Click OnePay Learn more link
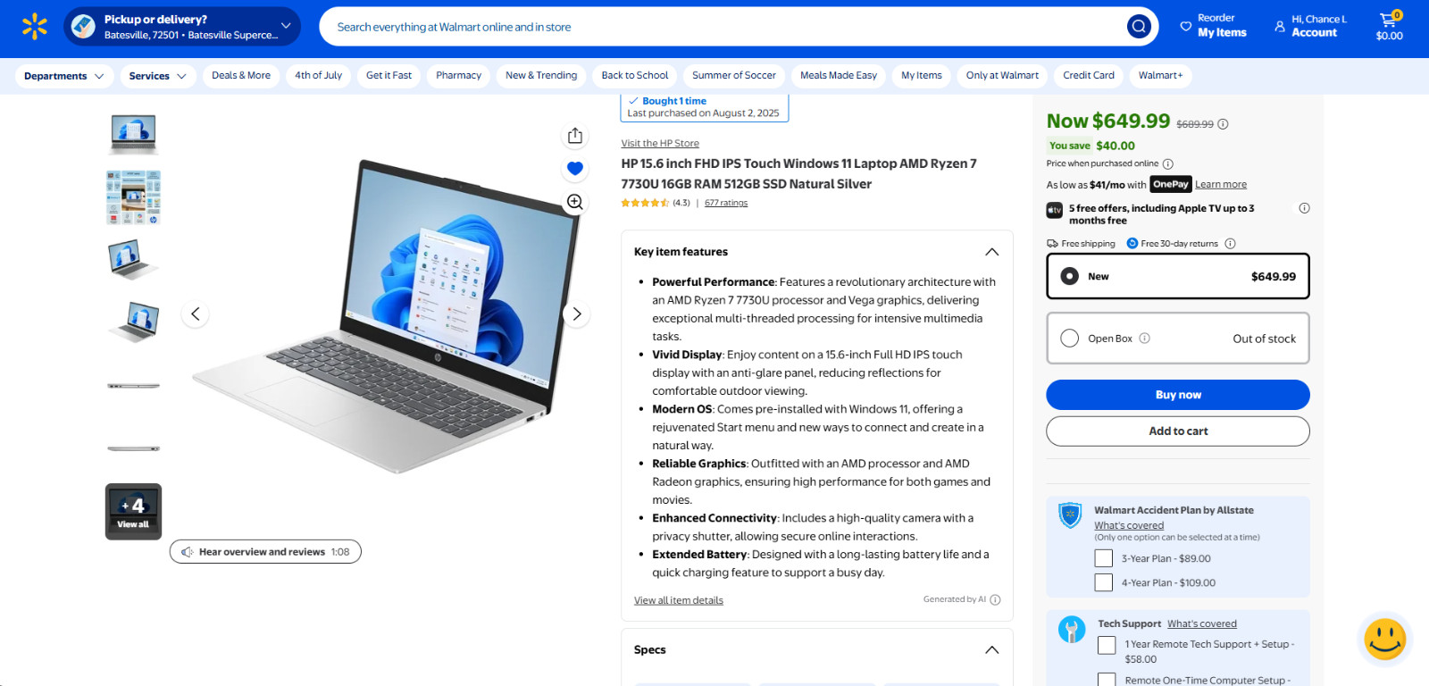This screenshot has height=686, width=1429. pyautogui.click(x=1221, y=184)
